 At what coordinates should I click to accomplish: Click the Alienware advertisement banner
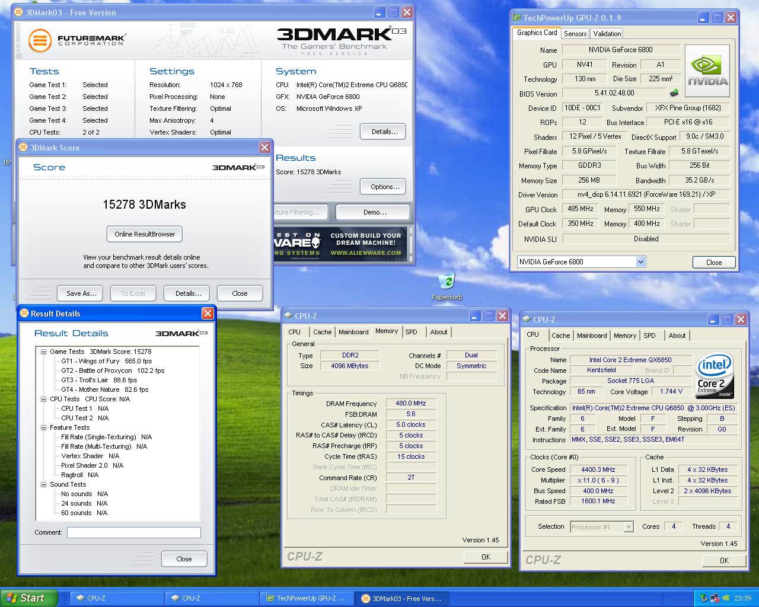point(341,244)
